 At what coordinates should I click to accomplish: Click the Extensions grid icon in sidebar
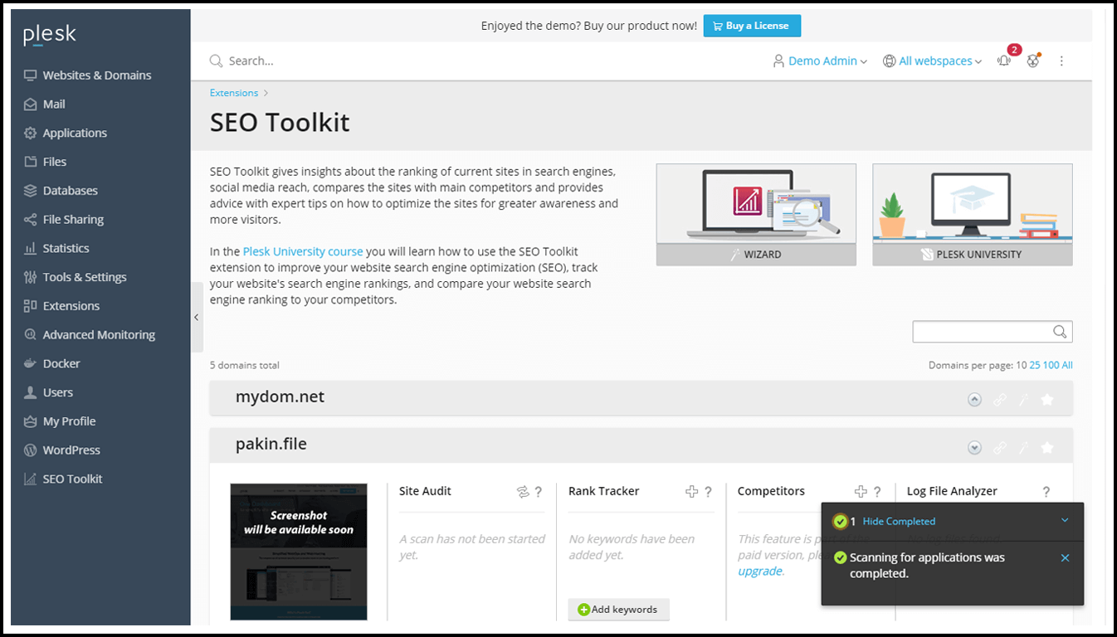pos(31,306)
